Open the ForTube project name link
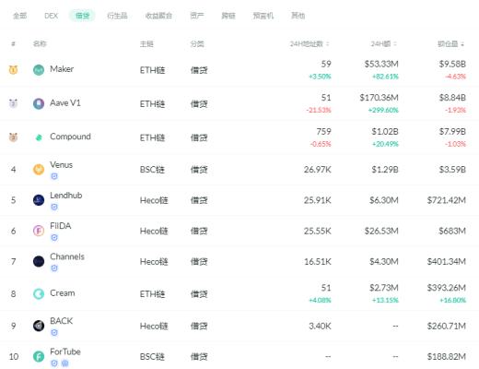 pyautogui.click(x=65, y=351)
